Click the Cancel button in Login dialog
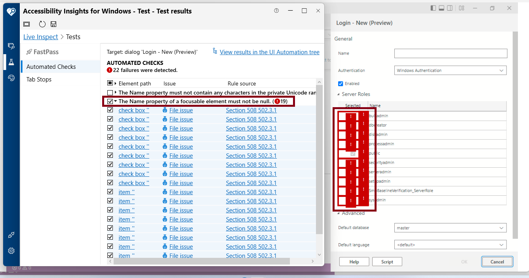529x278 pixels. (x=497, y=261)
